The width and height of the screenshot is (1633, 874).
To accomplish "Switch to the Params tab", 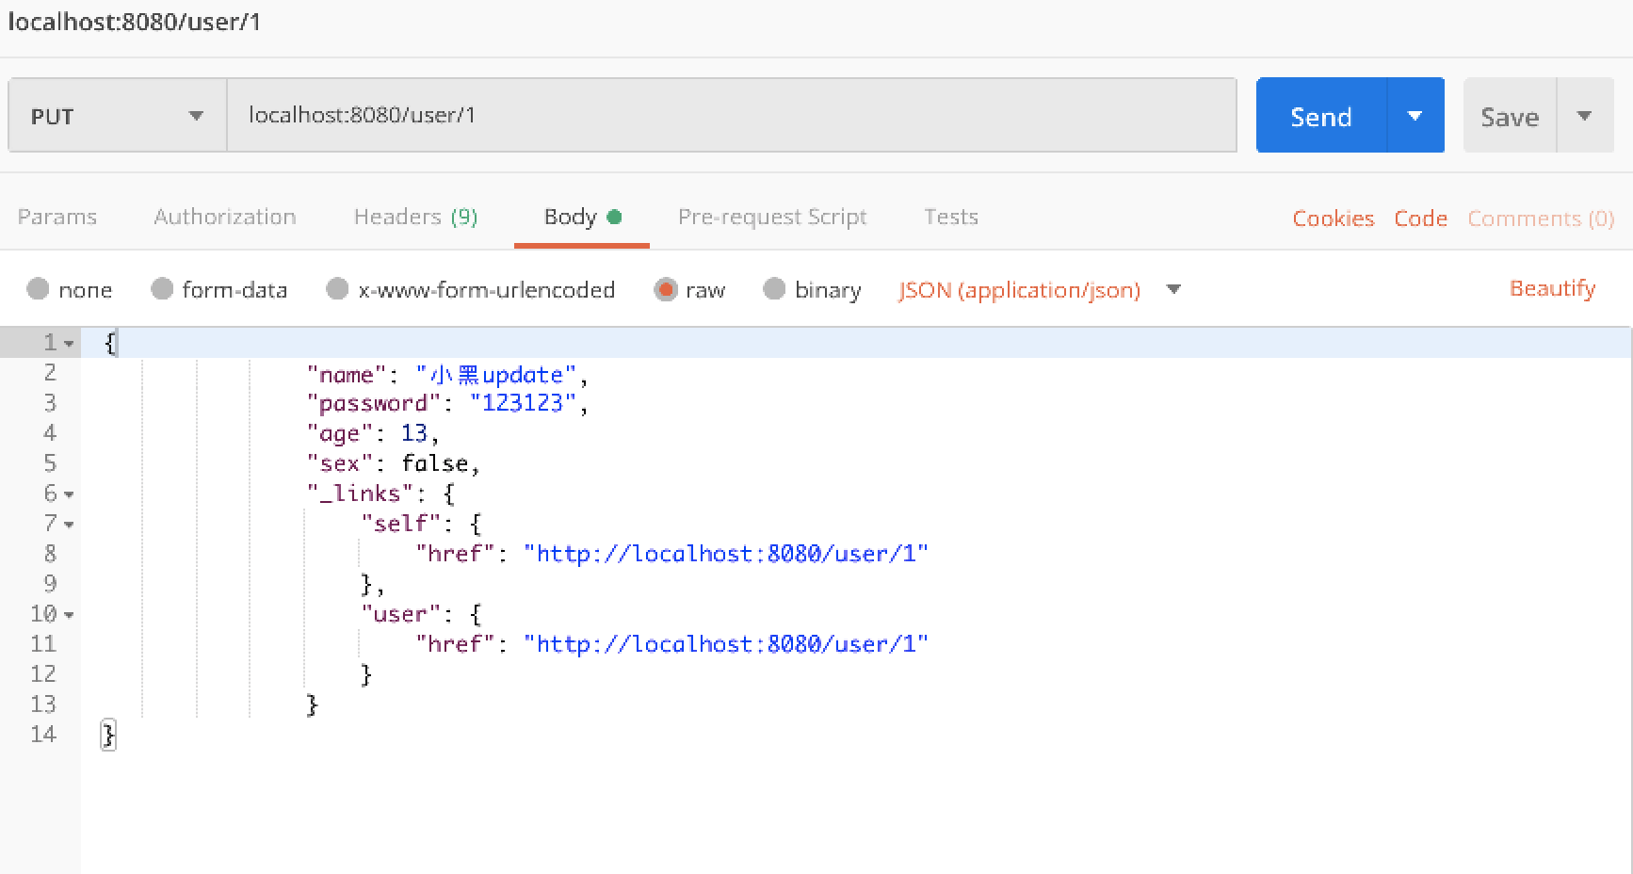I will (57, 217).
